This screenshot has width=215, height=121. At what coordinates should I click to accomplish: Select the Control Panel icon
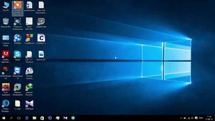6,40
